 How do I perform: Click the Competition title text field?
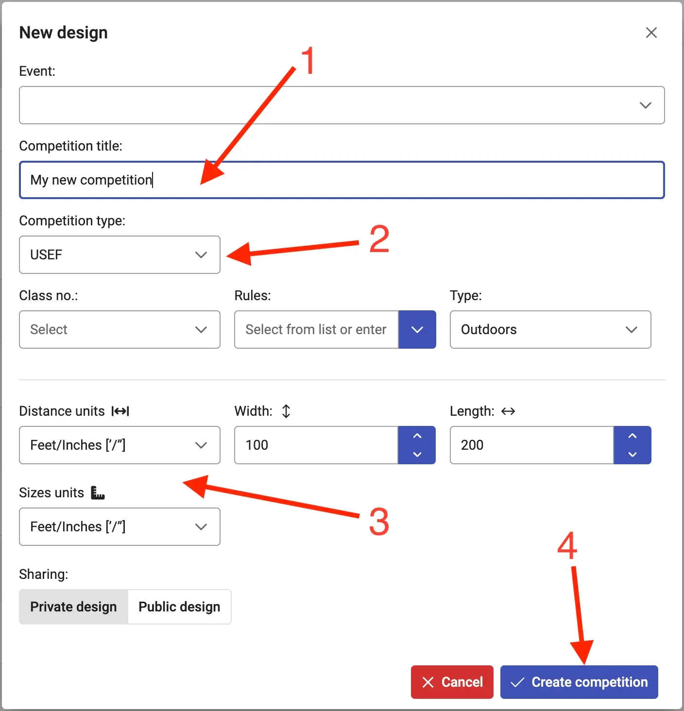pyautogui.click(x=342, y=180)
